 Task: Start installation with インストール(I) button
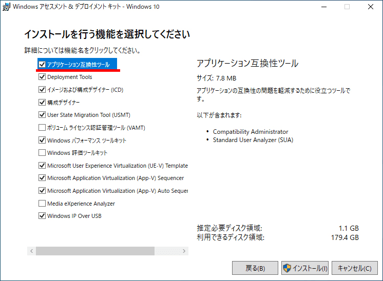[x=305, y=268]
